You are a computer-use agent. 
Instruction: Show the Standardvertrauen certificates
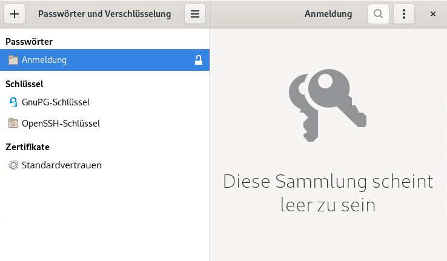click(62, 165)
